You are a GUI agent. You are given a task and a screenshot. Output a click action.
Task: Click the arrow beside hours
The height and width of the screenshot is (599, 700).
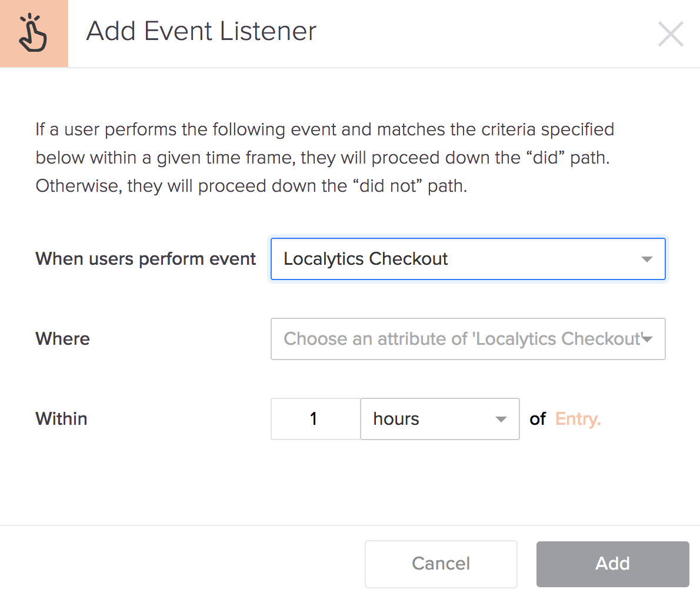click(x=501, y=420)
